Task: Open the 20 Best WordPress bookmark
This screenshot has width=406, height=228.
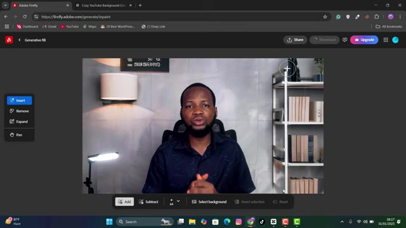Action: coord(118,27)
